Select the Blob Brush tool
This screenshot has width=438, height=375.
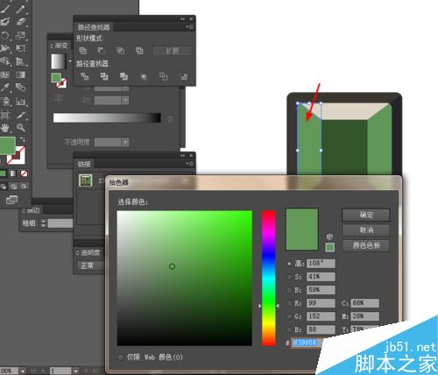pyautogui.click(x=5, y=22)
